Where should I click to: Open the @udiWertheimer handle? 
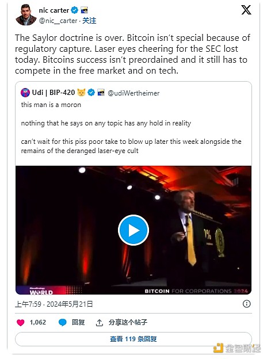pyautogui.click(x=133, y=93)
